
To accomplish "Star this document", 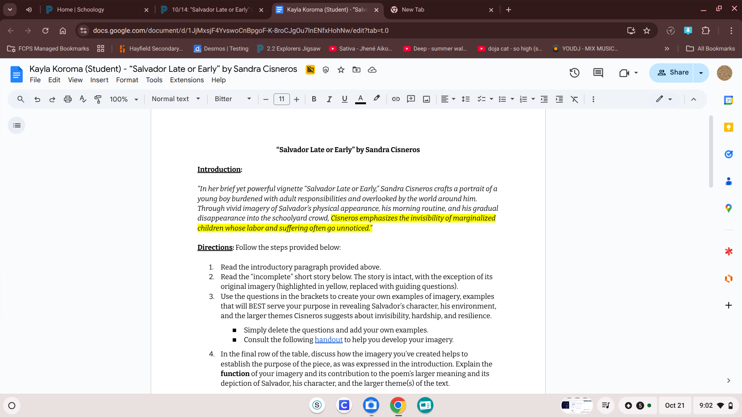I will (x=341, y=70).
